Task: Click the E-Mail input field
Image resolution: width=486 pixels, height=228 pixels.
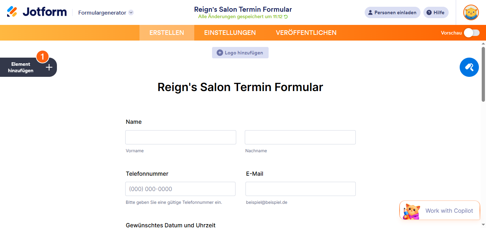Action: click(x=300, y=189)
